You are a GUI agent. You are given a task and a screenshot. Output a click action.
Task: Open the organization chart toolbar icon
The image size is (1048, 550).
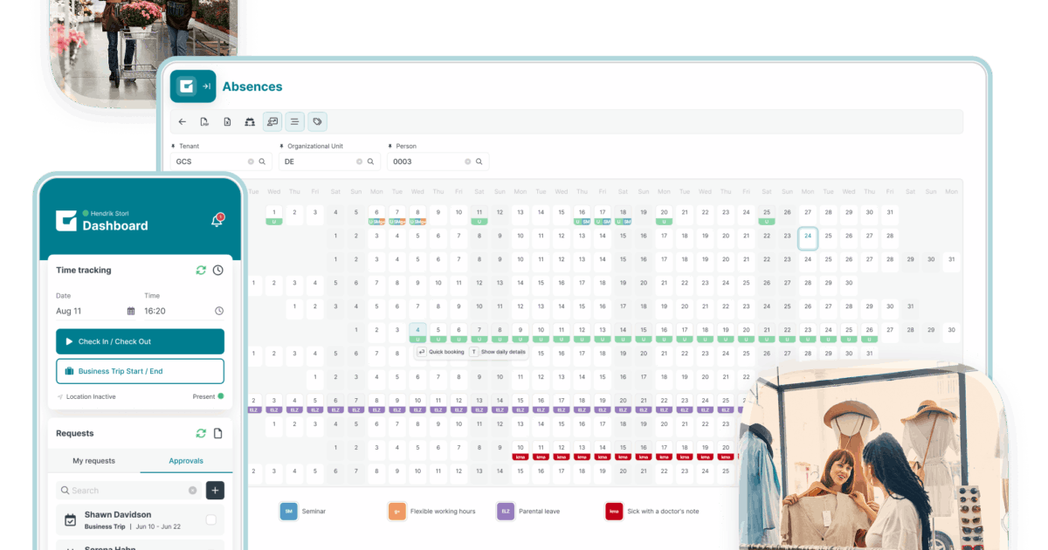250,122
